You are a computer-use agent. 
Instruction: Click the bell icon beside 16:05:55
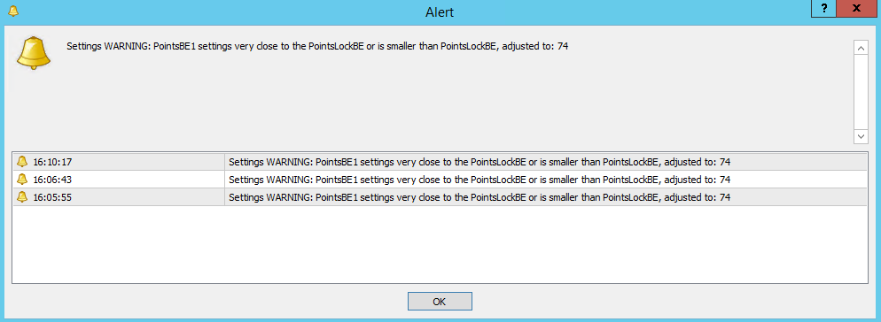22,197
